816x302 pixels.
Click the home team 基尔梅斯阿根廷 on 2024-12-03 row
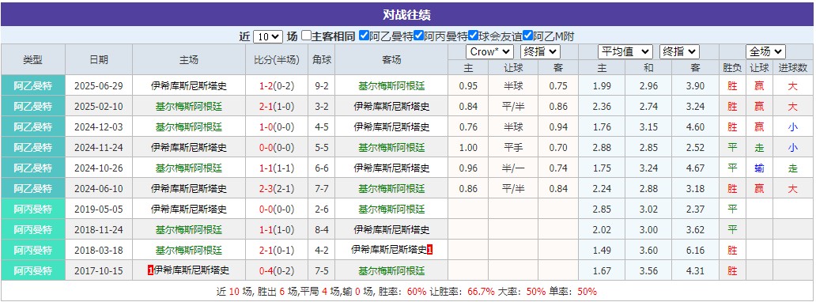[189, 127]
